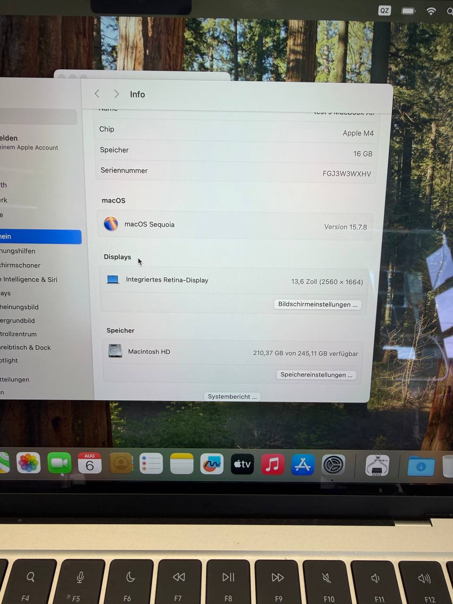
Task: Go forward with the right chevron
Action: (x=117, y=94)
